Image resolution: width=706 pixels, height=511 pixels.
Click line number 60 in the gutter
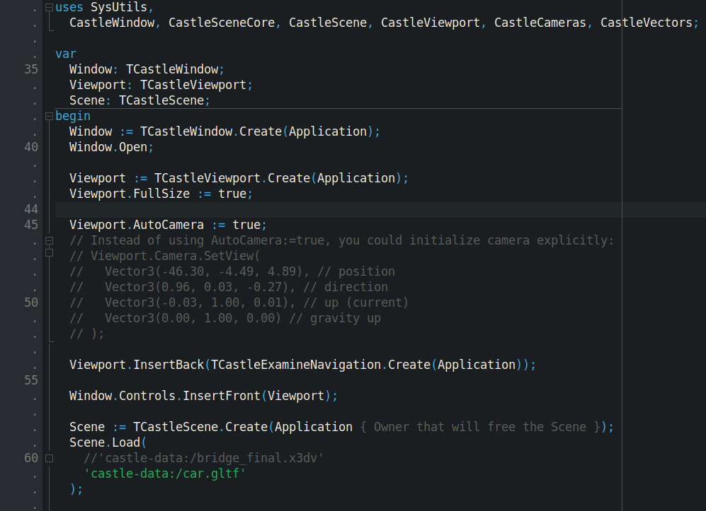click(30, 457)
